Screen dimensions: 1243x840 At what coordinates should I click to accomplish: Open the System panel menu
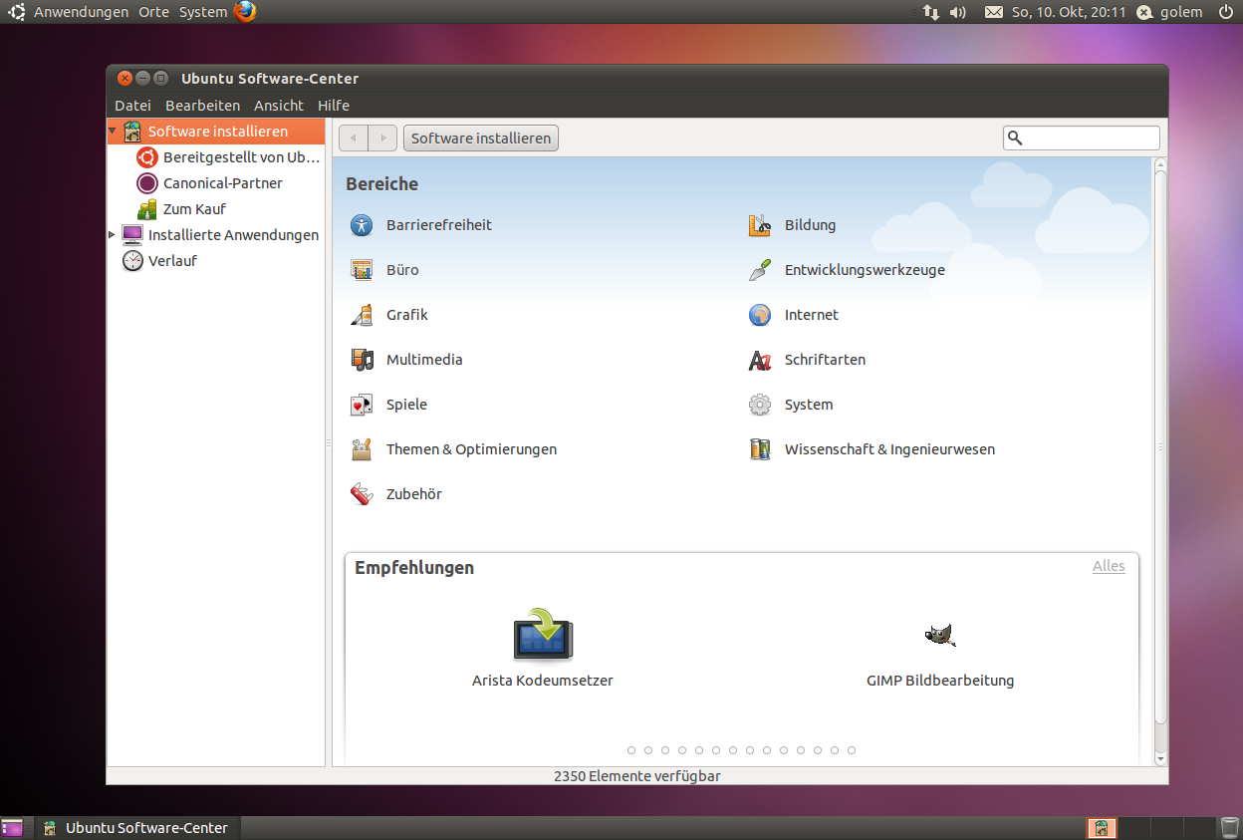click(x=203, y=12)
